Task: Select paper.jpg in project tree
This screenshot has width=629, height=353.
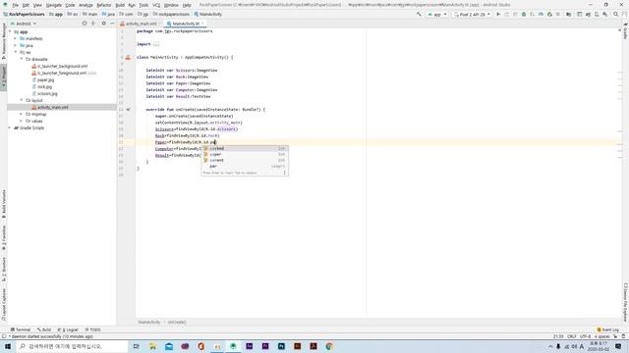Action: 45,80
